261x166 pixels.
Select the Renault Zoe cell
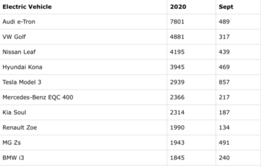coord(20,128)
